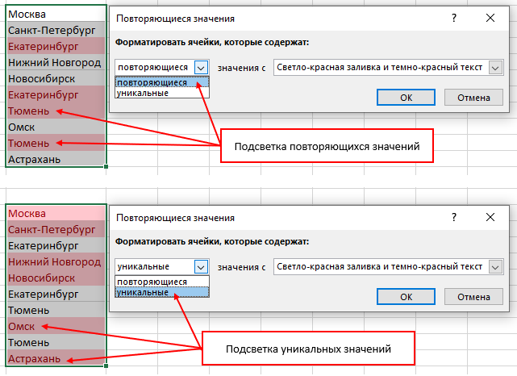Screen dimensions: 517x376
Task: Click Отмена in the lower dialog
Action: pyautogui.click(x=473, y=297)
